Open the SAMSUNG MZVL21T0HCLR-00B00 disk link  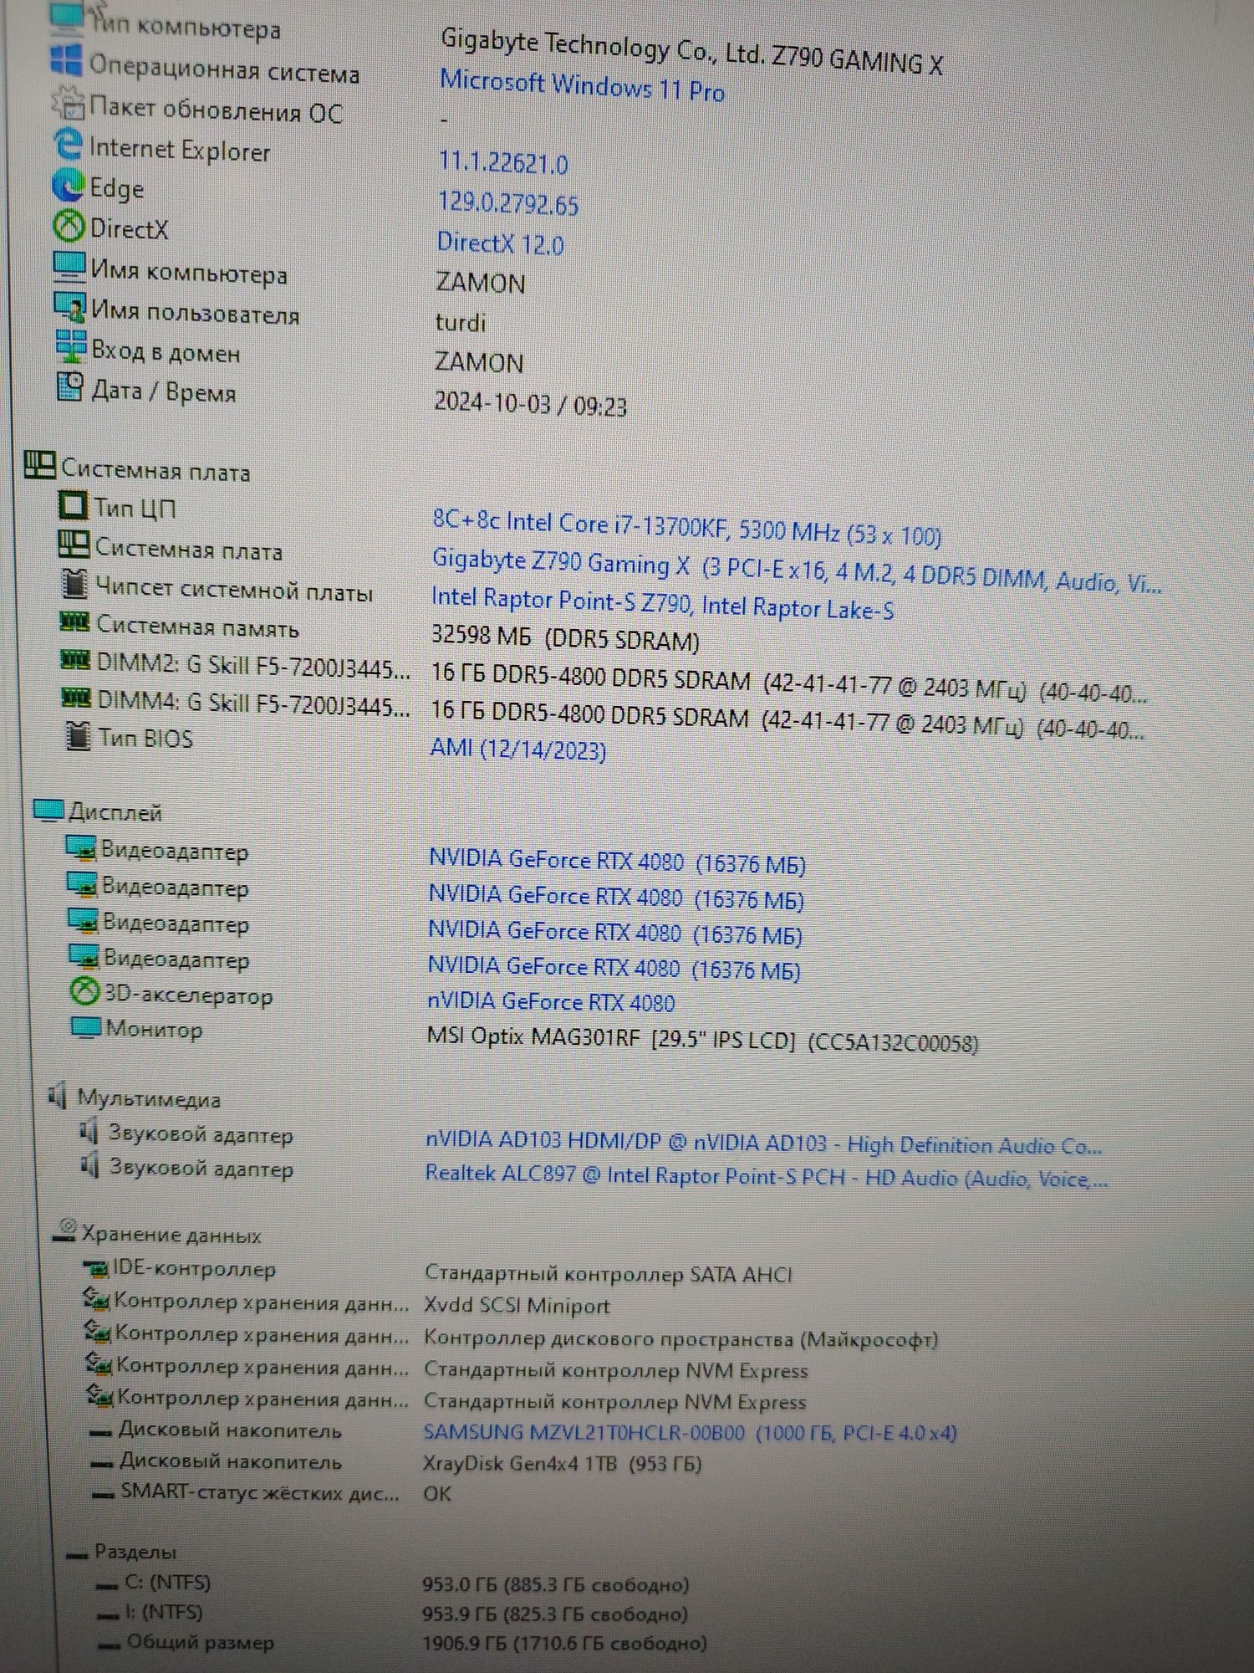[690, 1432]
